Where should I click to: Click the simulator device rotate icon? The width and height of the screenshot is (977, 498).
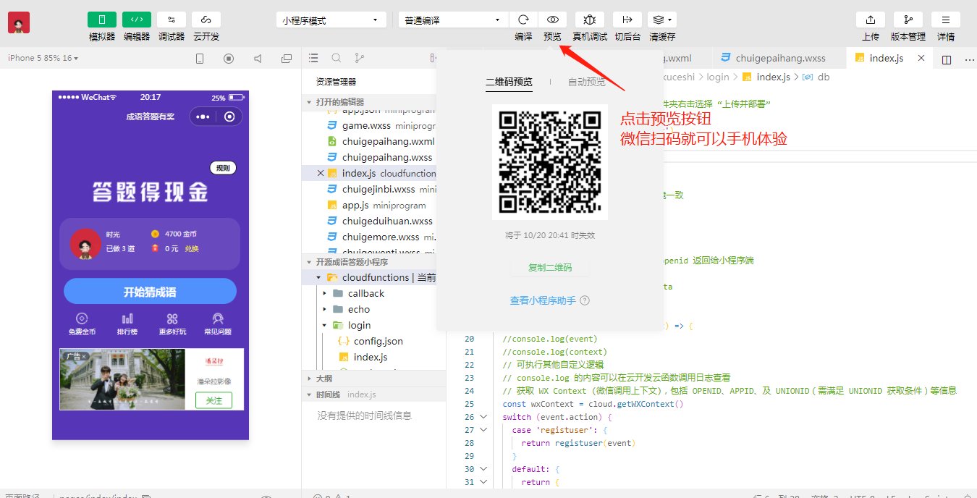click(x=200, y=59)
